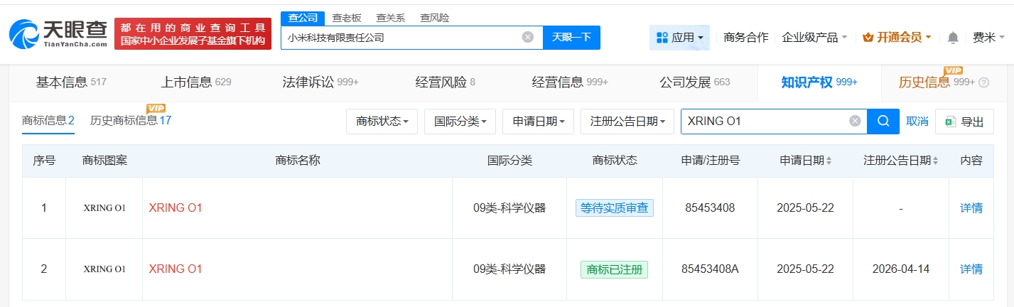The image size is (1014, 307).
Task: Click the help icon beside 历史信息
Action: pos(983,82)
